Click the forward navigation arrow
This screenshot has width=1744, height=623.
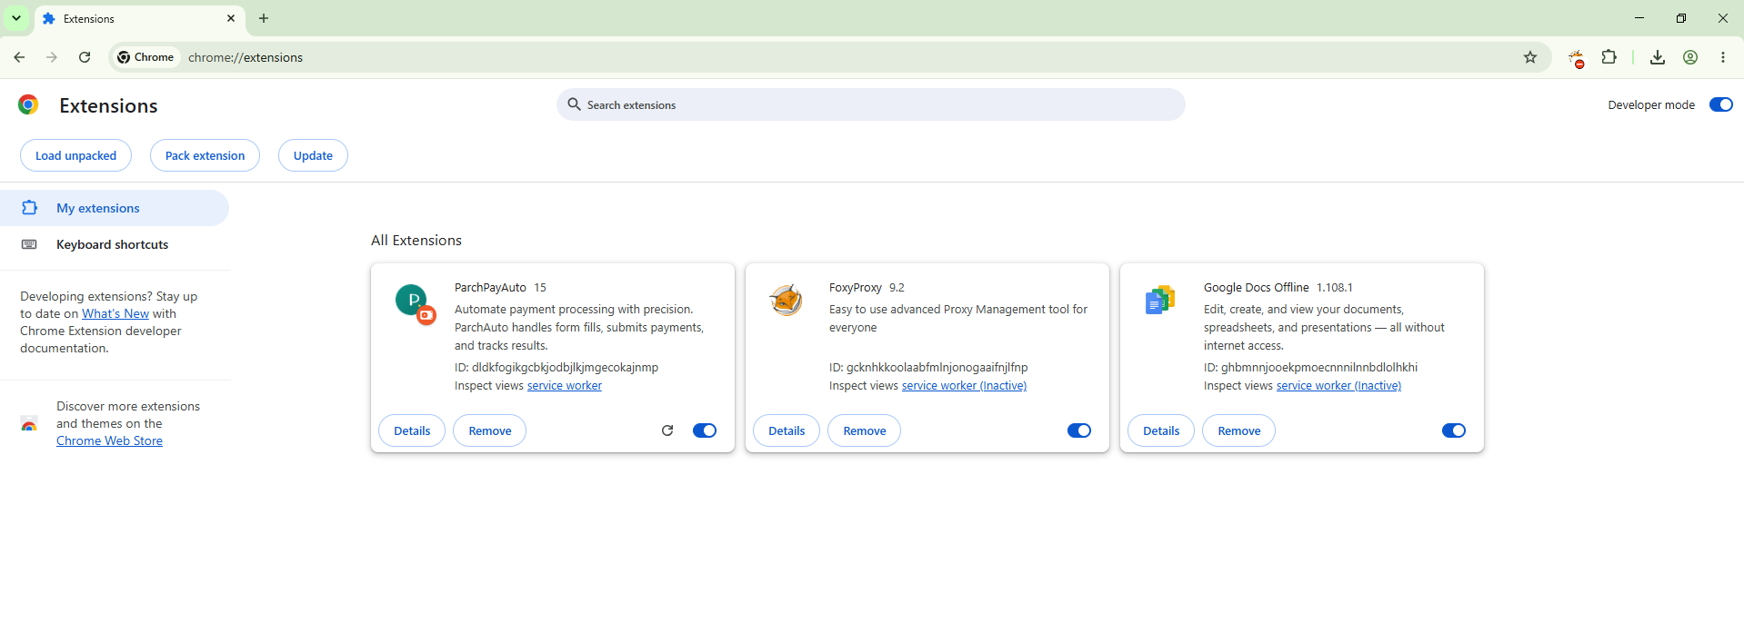point(52,57)
